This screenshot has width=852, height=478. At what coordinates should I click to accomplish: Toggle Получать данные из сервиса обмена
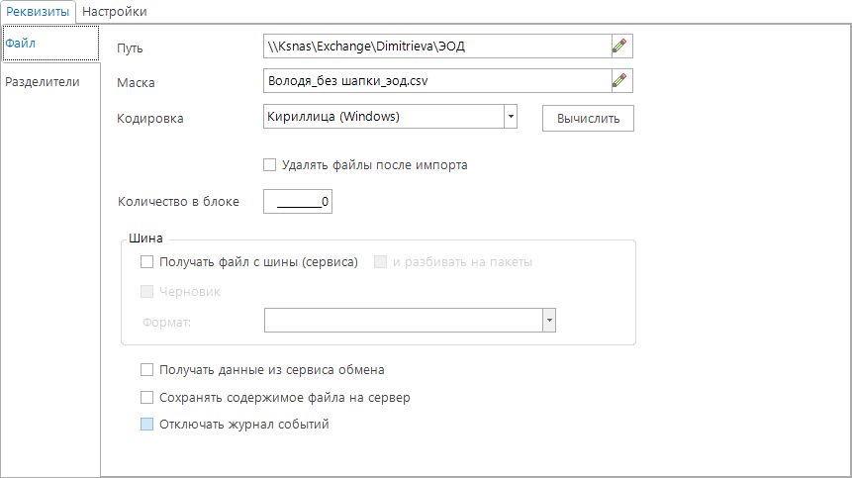click(x=147, y=370)
